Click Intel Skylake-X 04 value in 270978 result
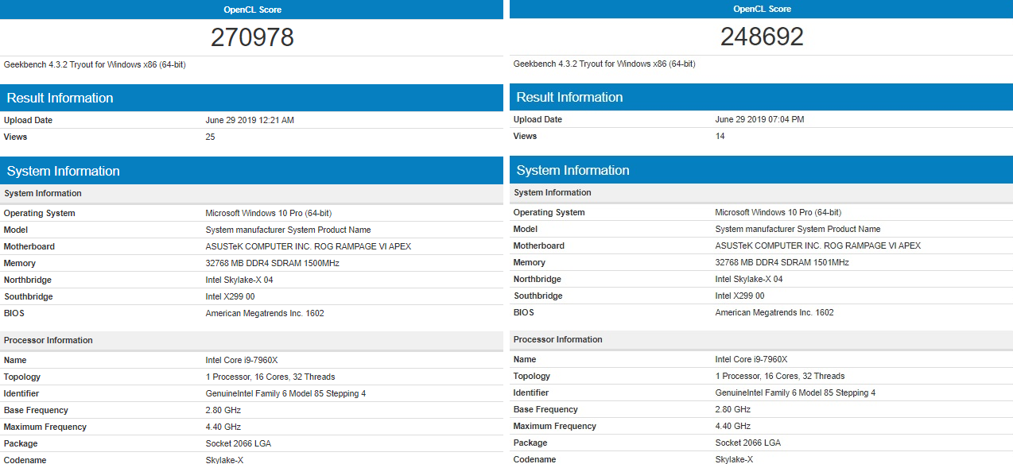The image size is (1013, 464). 239,280
